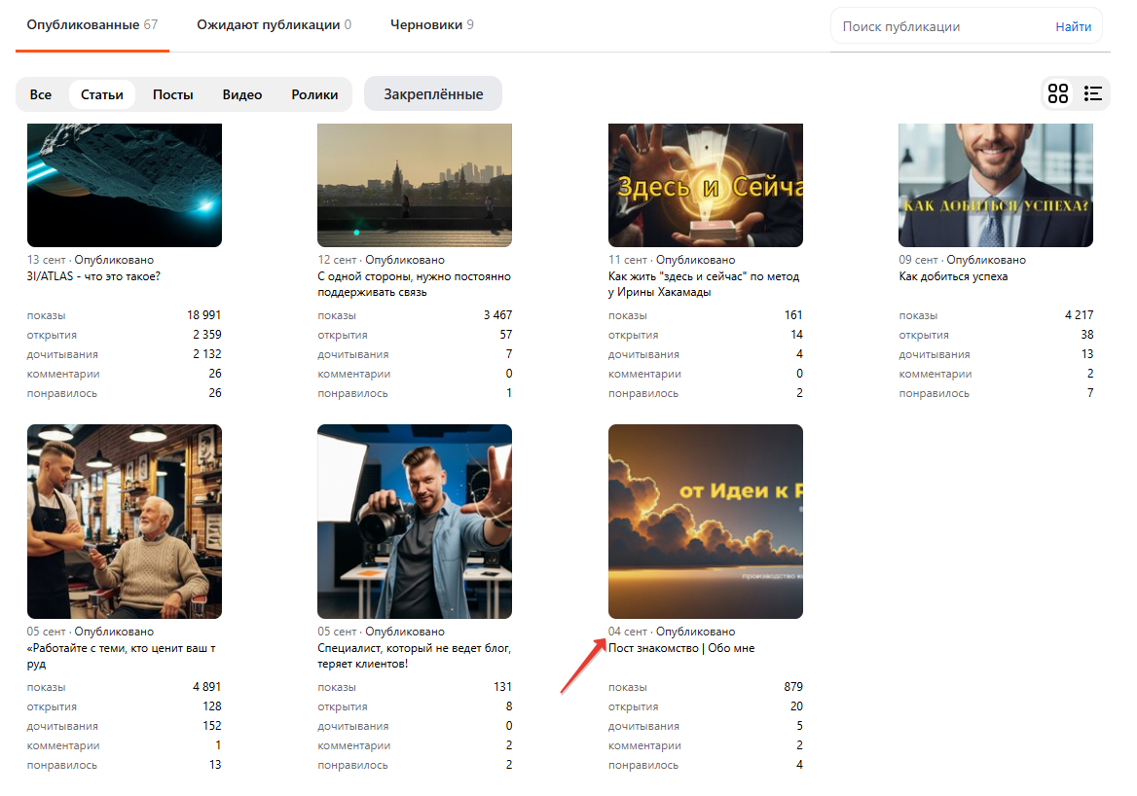
Task: Open the 3I/ATLAS article thumbnail
Action: tap(125, 185)
